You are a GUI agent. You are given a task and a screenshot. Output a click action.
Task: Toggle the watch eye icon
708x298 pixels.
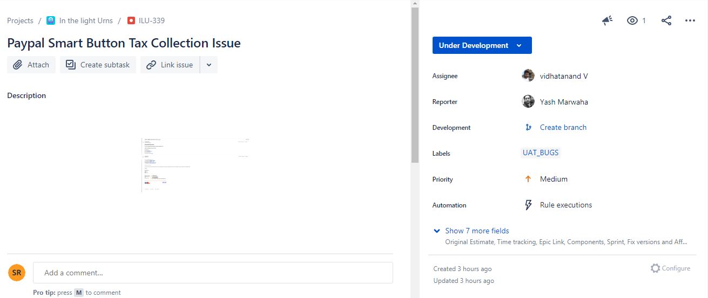[x=632, y=20]
